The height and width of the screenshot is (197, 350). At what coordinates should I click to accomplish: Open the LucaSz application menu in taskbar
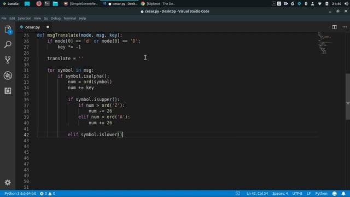click(x=11, y=4)
